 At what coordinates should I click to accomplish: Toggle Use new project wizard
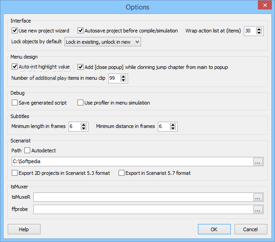click(x=15, y=31)
